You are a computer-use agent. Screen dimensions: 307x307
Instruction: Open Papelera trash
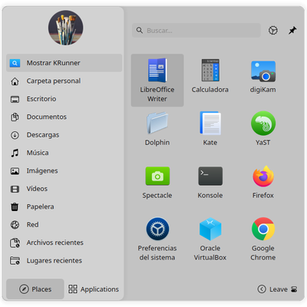click(x=64, y=206)
